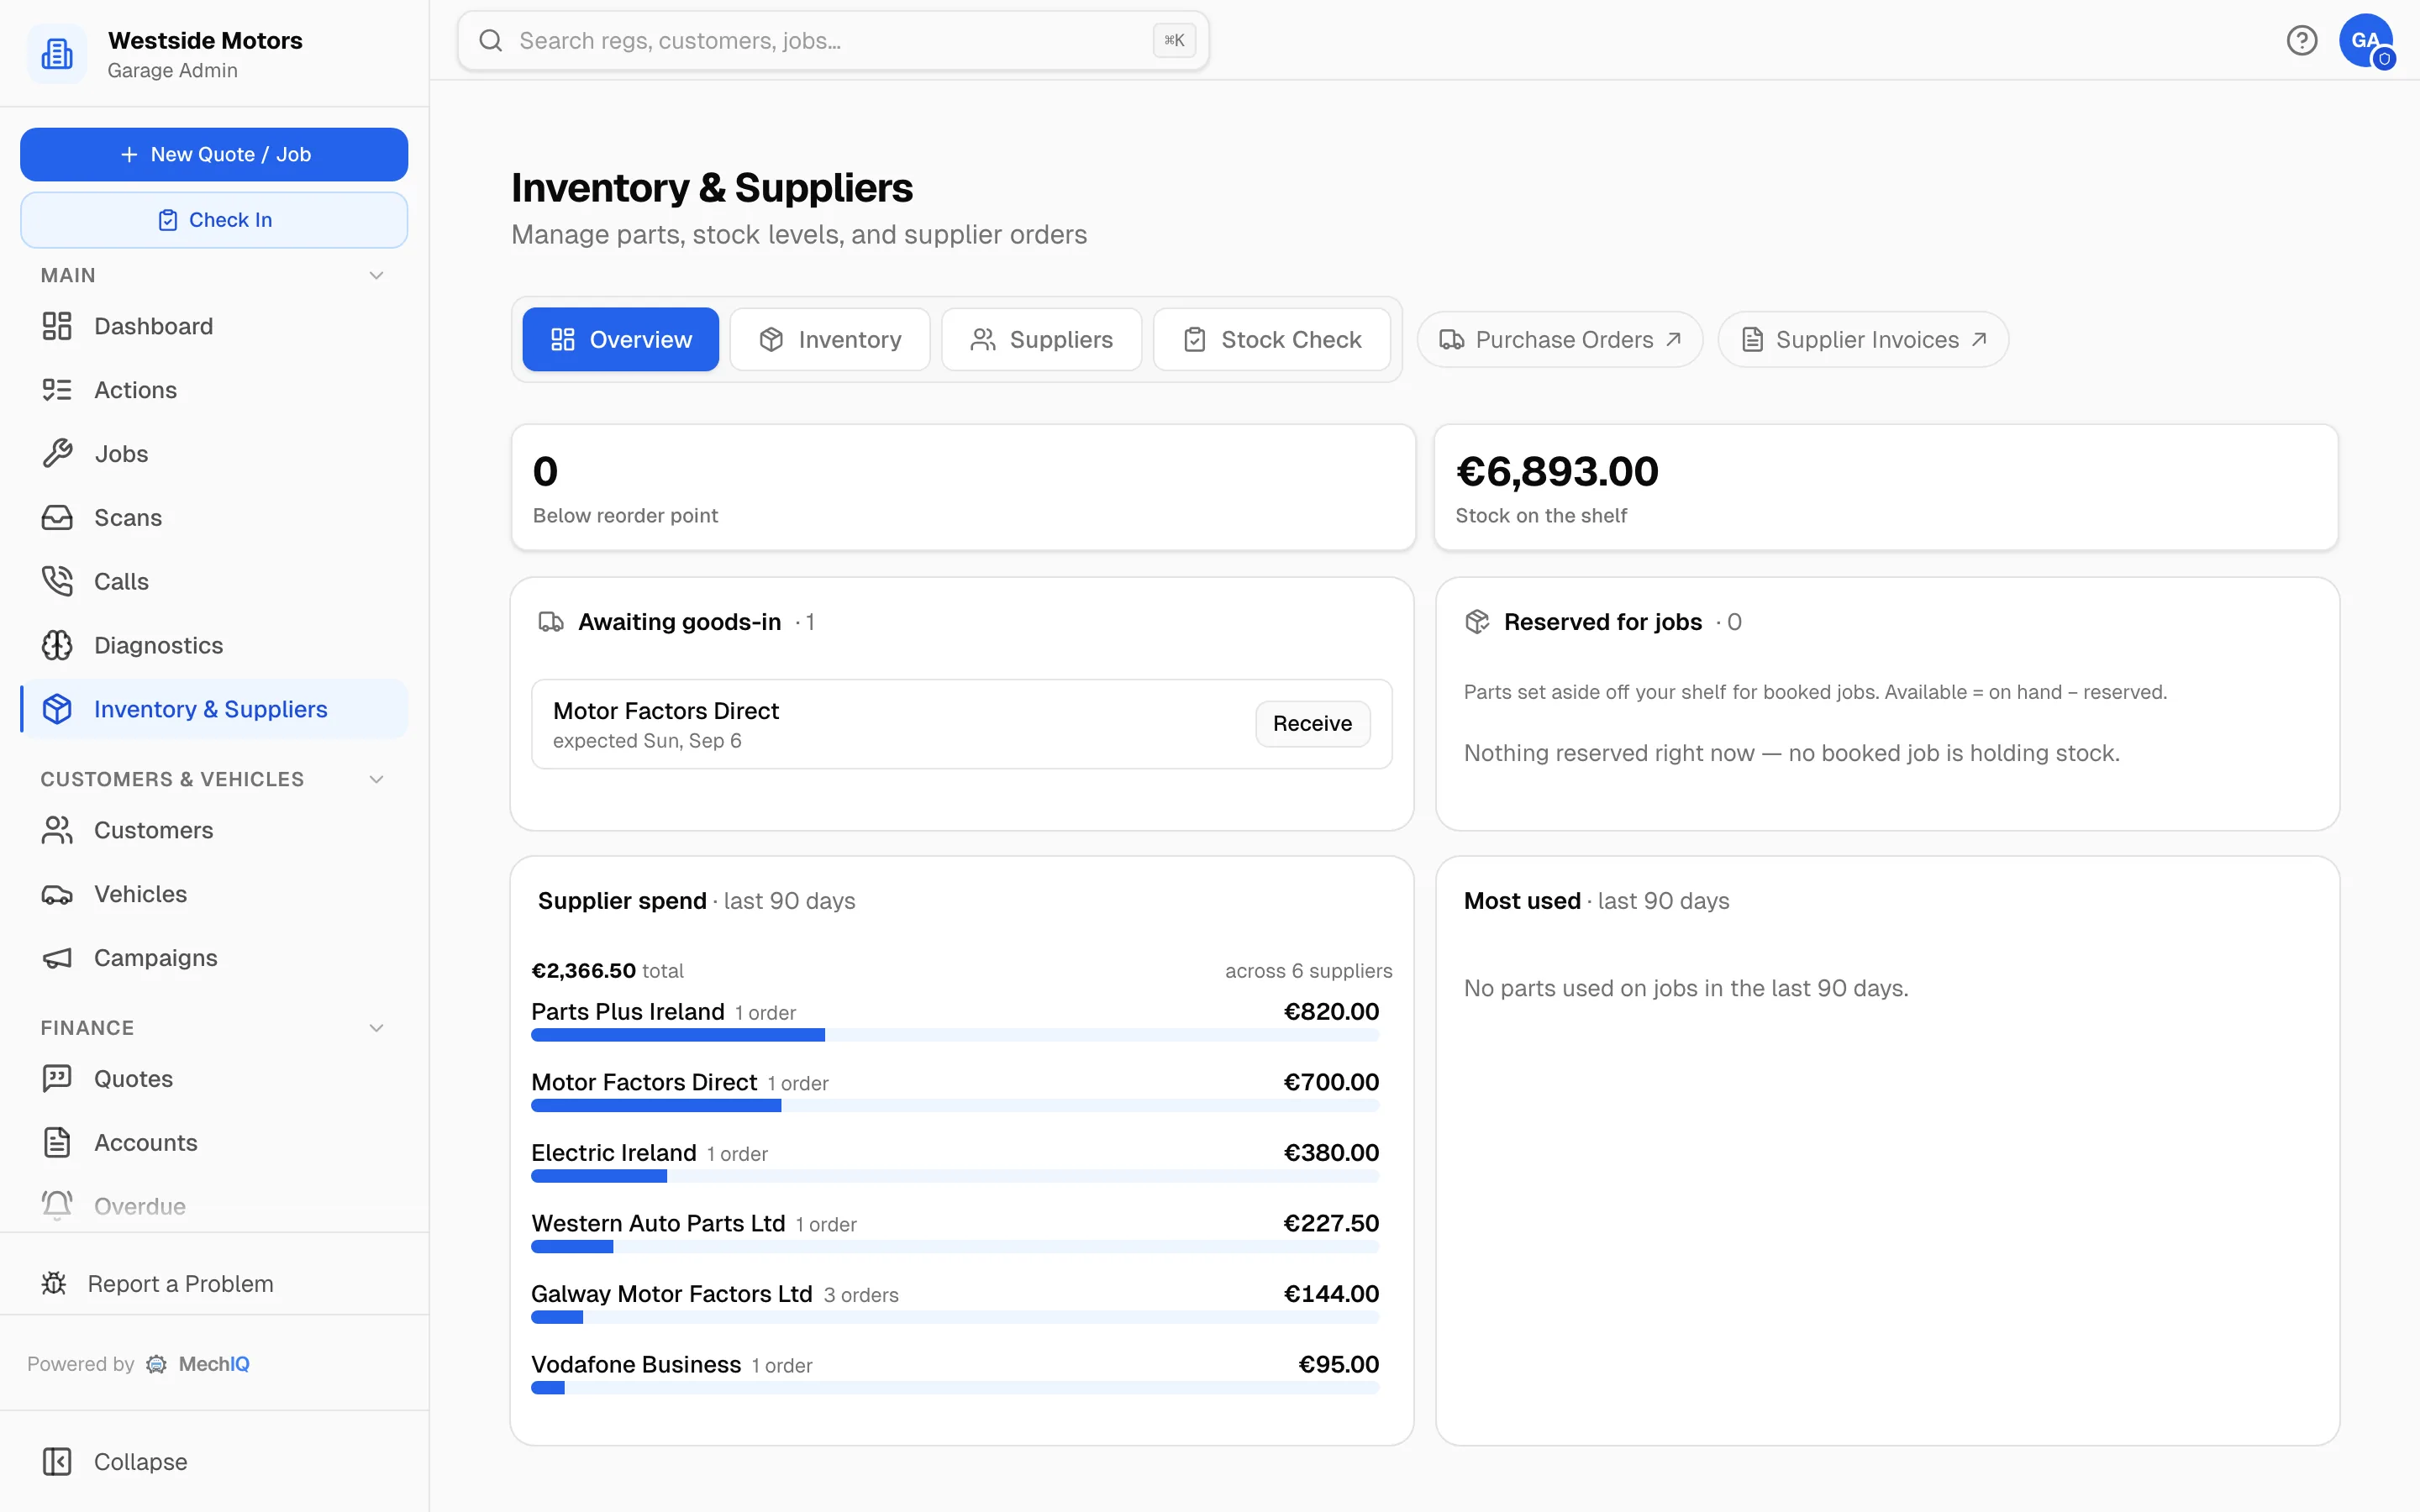The image size is (2420, 1512).
Task: Click the Accounts document icon
Action: 57,1142
